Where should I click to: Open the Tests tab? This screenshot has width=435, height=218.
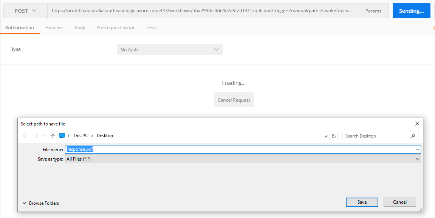click(151, 28)
